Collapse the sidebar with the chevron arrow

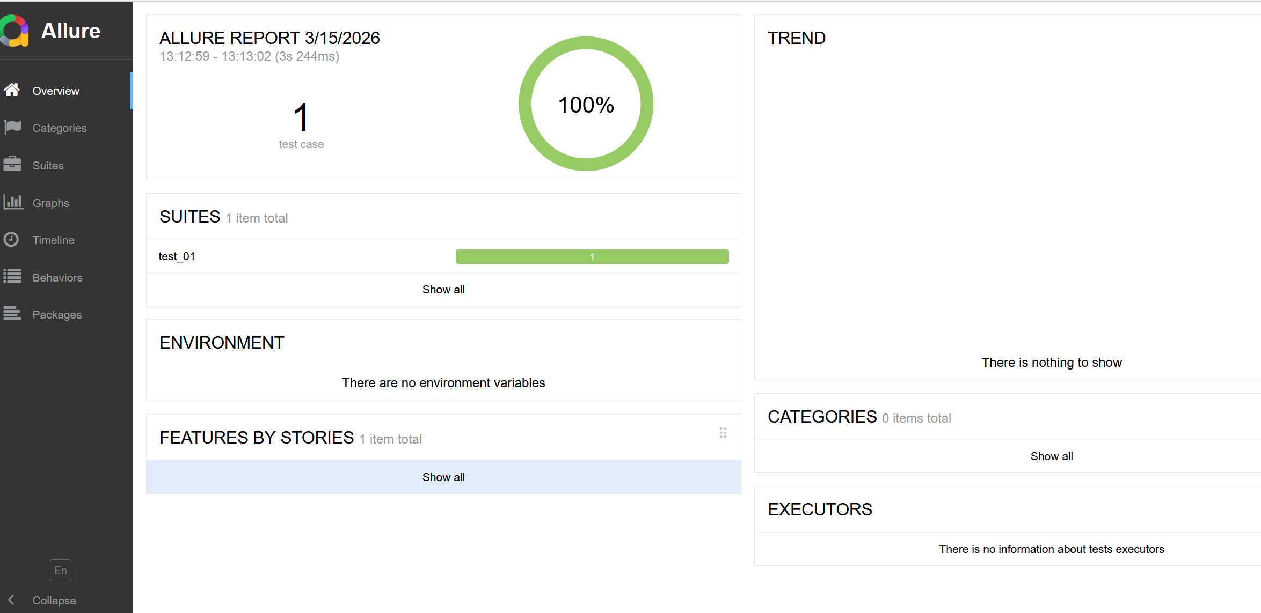[x=11, y=600]
